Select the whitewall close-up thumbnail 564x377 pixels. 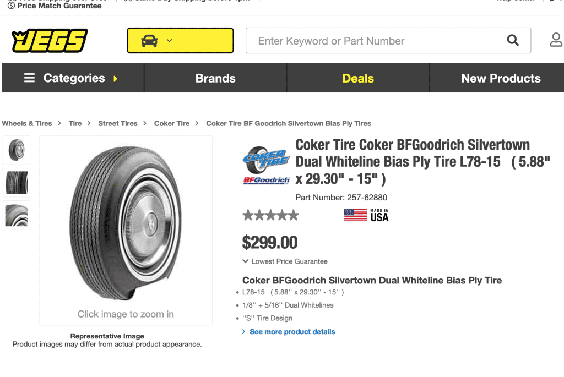click(17, 215)
